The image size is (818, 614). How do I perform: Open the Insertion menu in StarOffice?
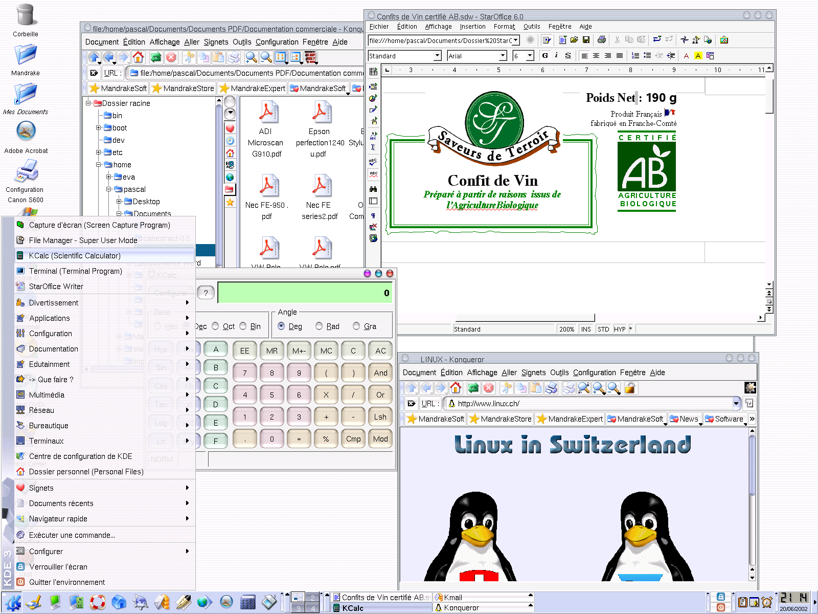click(472, 27)
